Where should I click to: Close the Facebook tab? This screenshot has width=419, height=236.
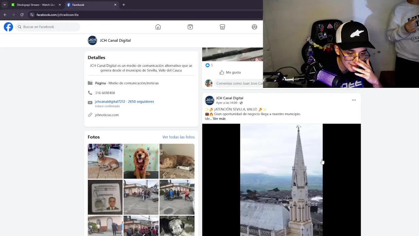click(115, 5)
